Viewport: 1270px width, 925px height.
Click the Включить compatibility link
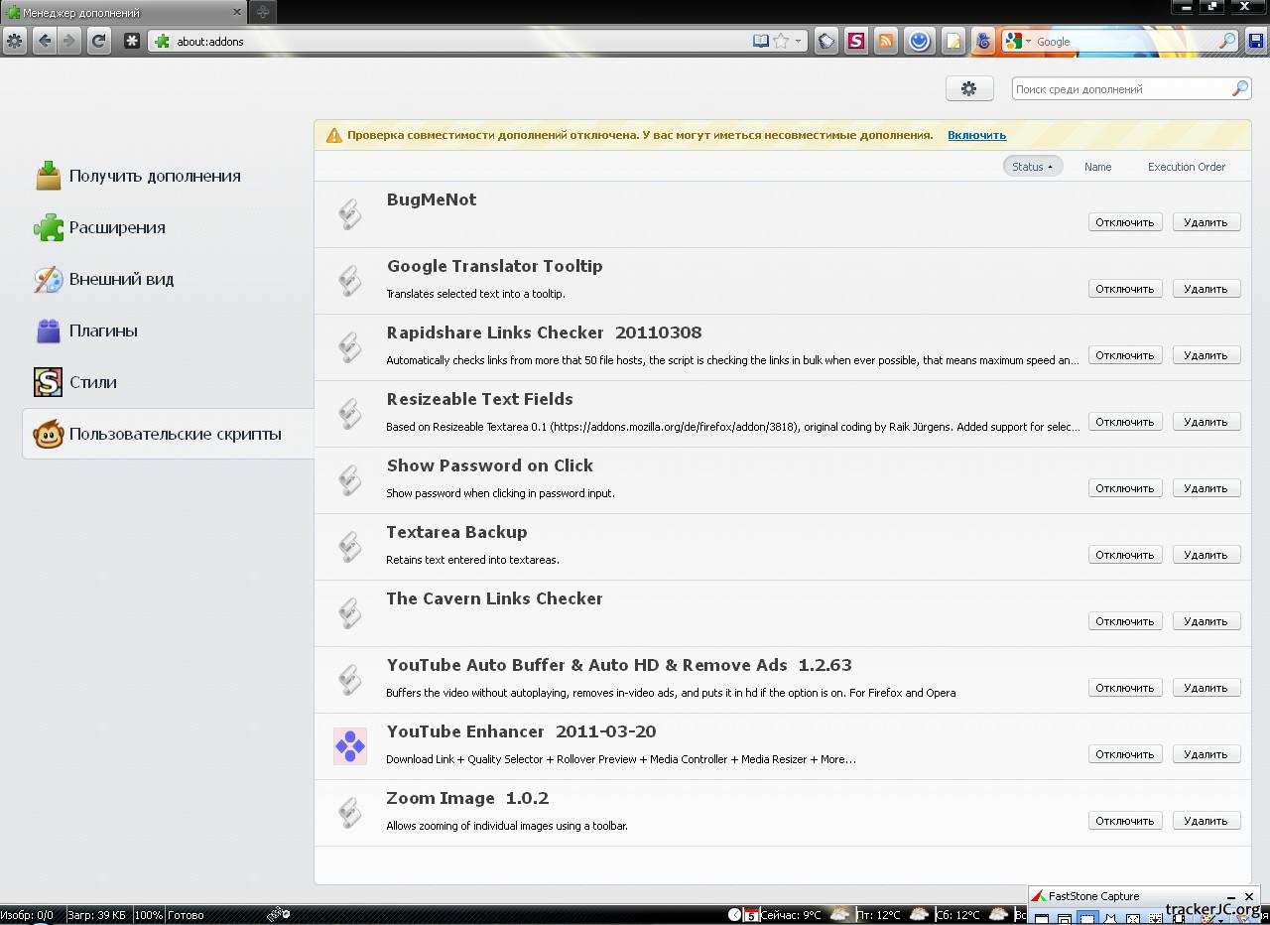[976, 135]
